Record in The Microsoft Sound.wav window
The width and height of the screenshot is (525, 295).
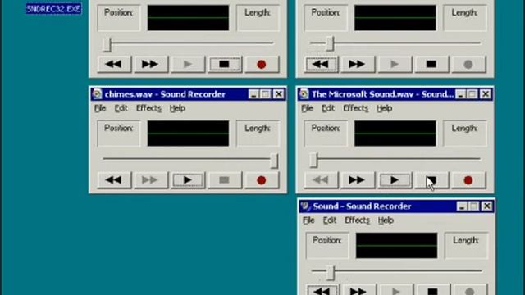(468, 180)
